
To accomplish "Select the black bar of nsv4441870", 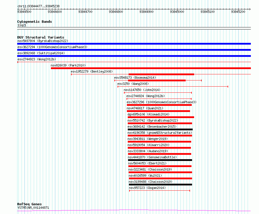I will tap(160, 160).
